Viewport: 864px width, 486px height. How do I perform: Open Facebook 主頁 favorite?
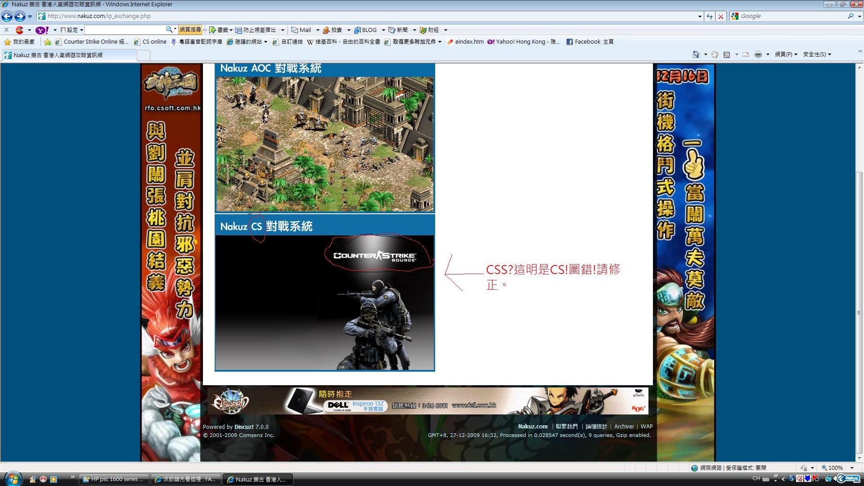coord(590,42)
